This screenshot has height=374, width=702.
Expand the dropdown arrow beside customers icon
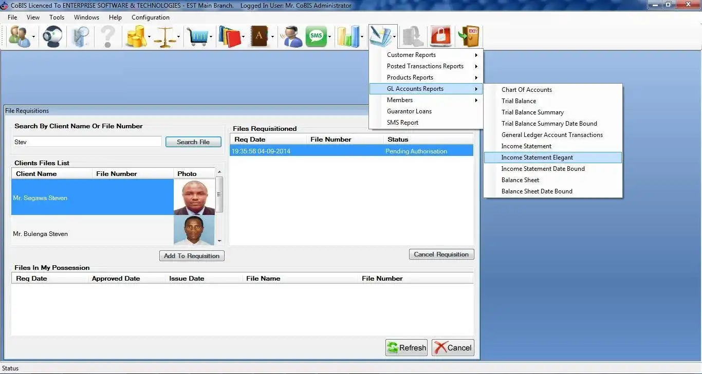coord(33,37)
